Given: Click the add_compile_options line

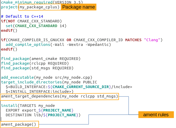Looking at the screenshot, I should tap(58, 45).
